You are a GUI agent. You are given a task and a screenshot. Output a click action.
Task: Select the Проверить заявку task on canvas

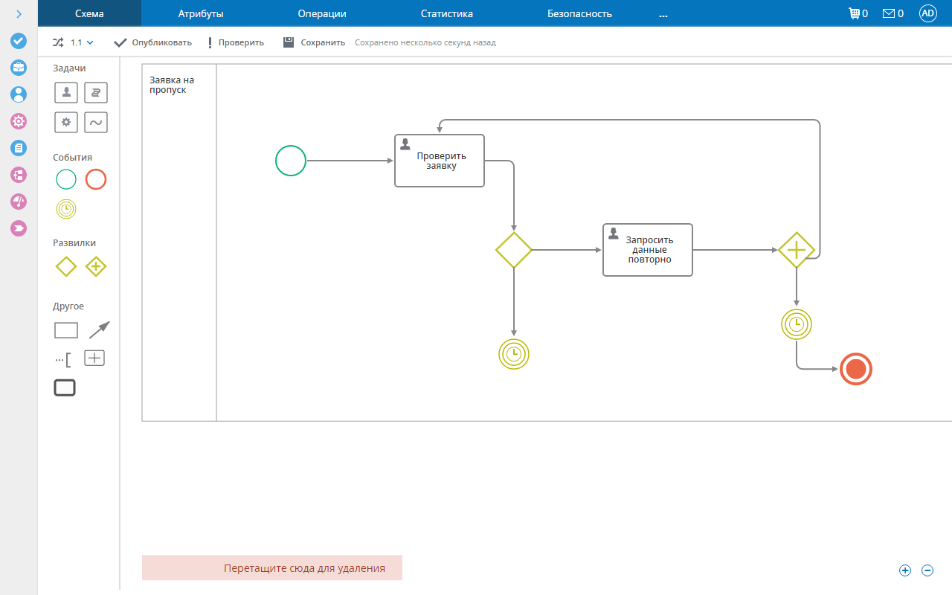click(440, 161)
